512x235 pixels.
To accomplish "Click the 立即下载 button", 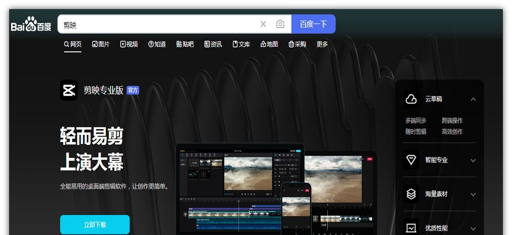I will point(95,225).
